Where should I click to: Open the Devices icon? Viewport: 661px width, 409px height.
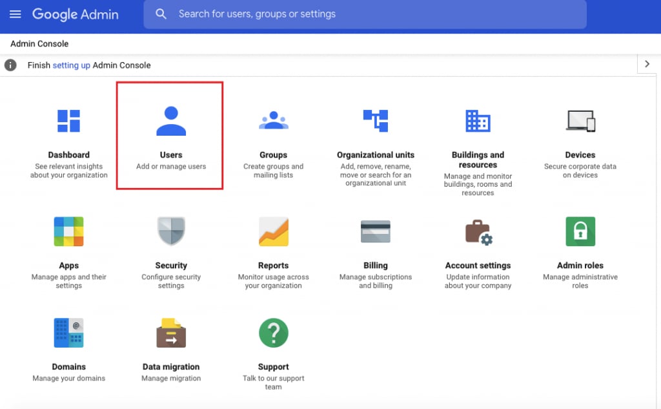pos(580,121)
